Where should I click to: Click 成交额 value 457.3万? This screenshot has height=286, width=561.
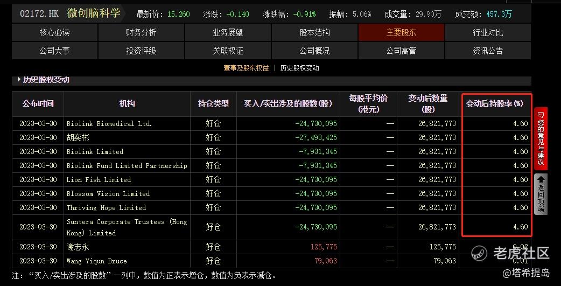499,15
